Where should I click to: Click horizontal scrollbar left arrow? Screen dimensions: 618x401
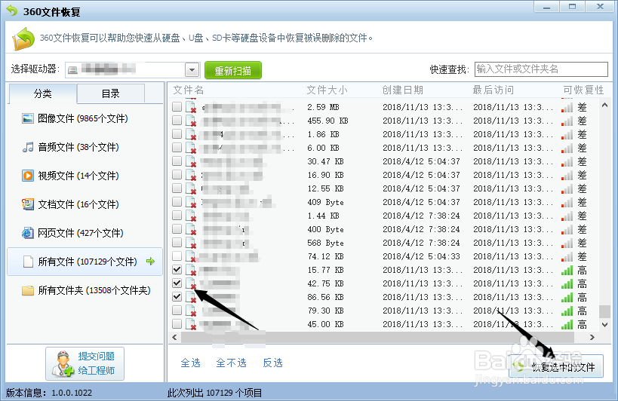pyautogui.click(x=174, y=337)
